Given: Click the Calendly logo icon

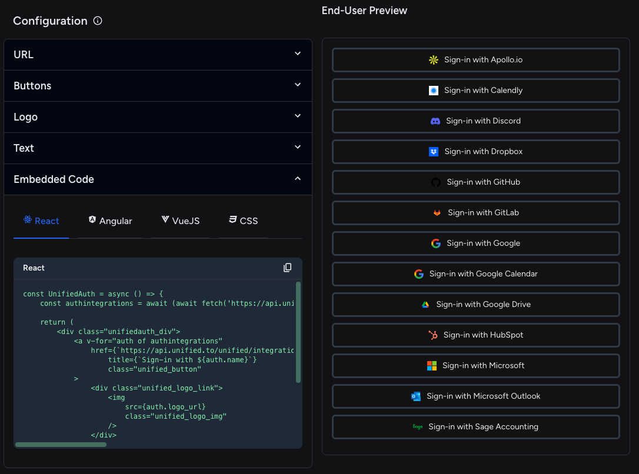Looking at the screenshot, I should (x=434, y=91).
